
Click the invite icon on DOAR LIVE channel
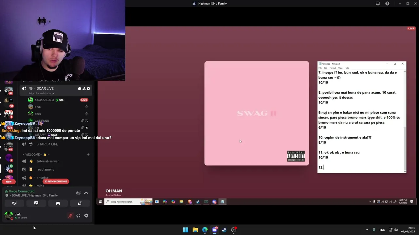pyautogui.click(x=84, y=88)
